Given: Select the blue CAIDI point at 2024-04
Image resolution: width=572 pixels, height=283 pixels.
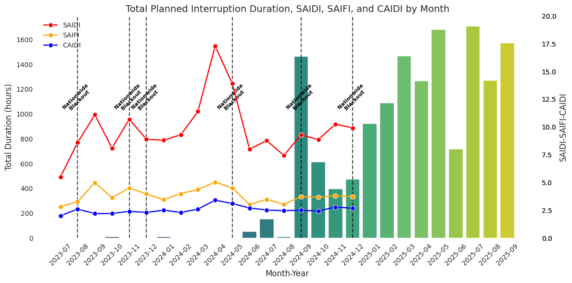Looking at the screenshot, I should (x=215, y=200).
